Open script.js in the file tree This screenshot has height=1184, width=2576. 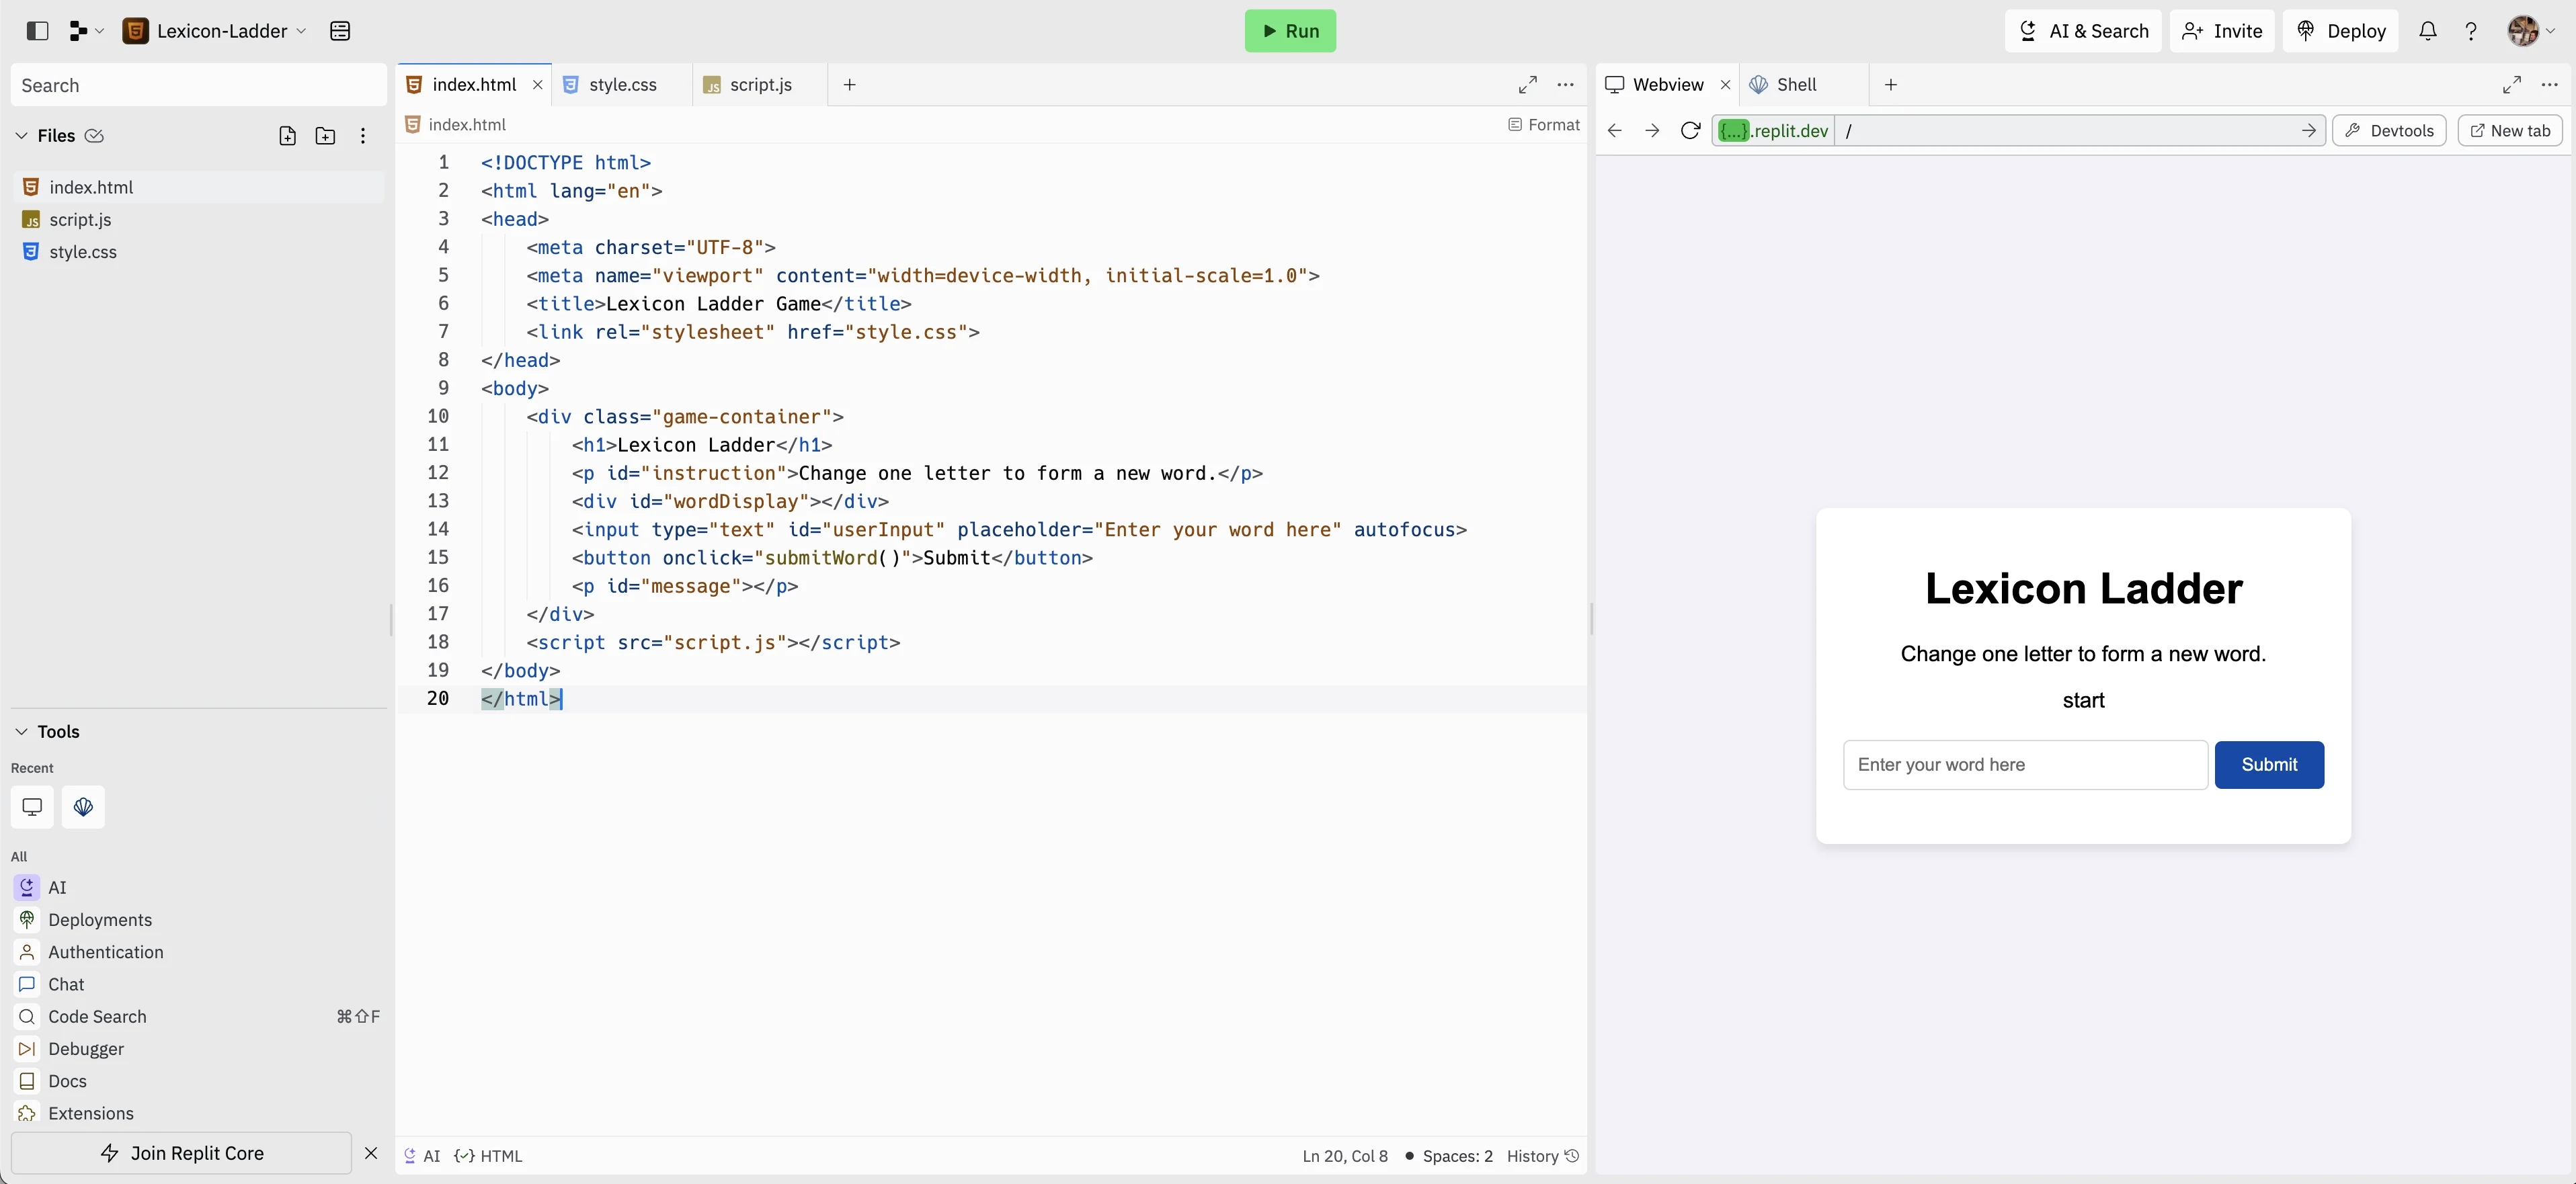click(80, 220)
